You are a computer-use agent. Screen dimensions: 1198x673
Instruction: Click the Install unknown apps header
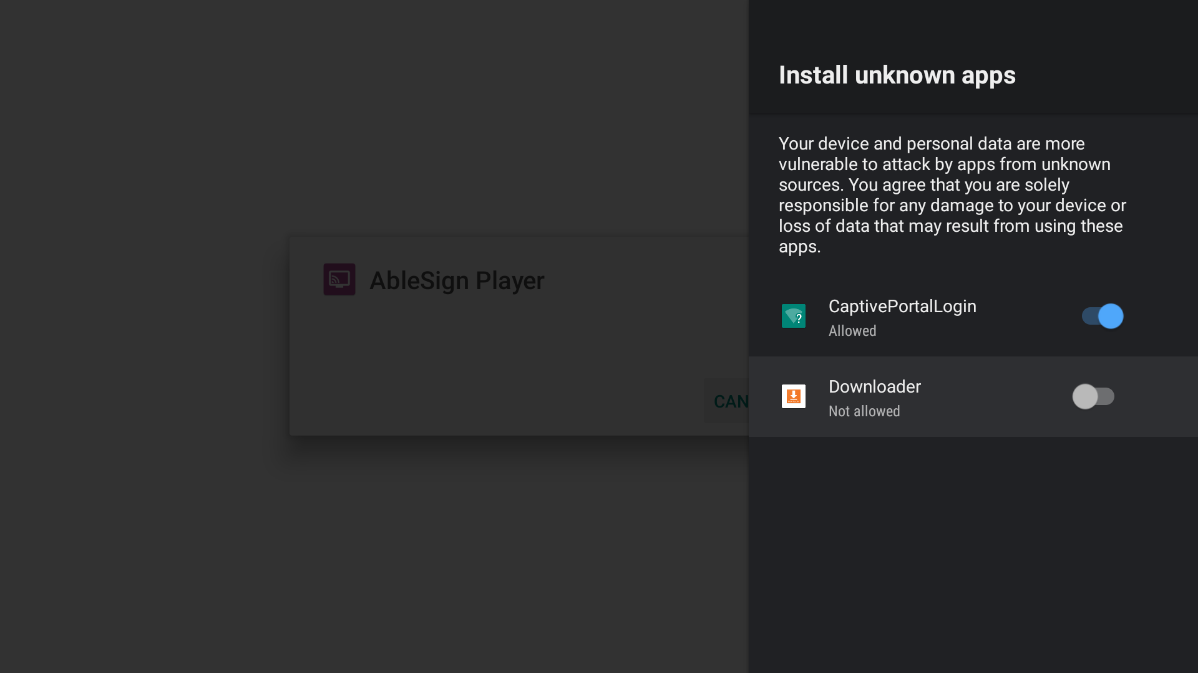pyautogui.click(x=897, y=75)
